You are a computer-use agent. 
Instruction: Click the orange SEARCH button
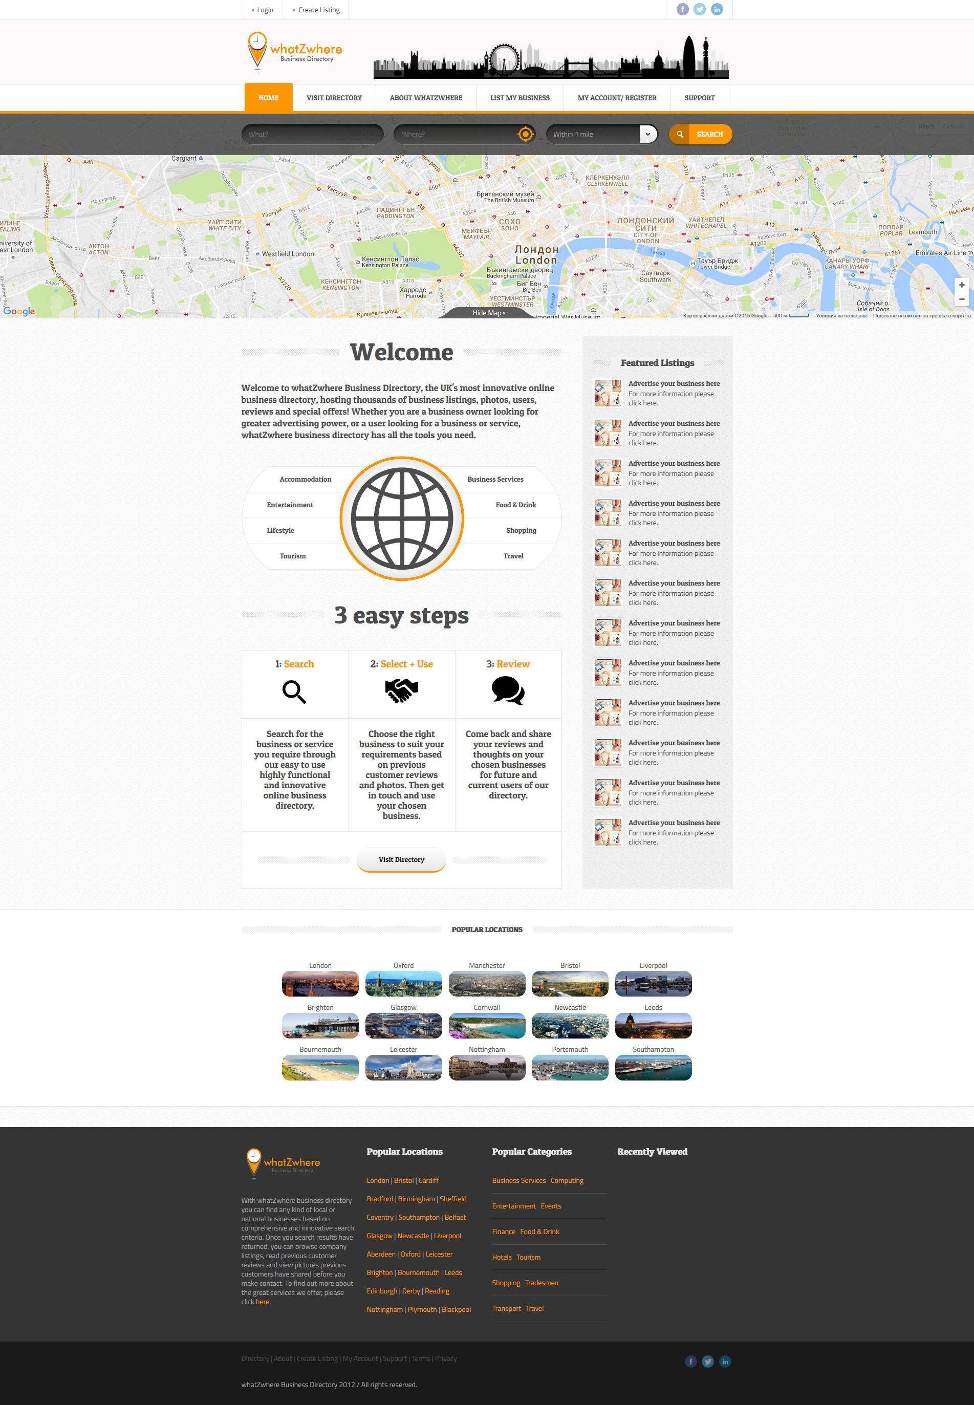click(701, 134)
